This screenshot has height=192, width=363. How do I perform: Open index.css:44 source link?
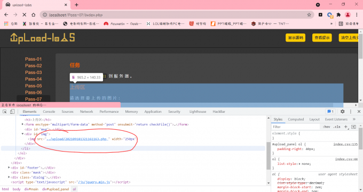click(346, 159)
